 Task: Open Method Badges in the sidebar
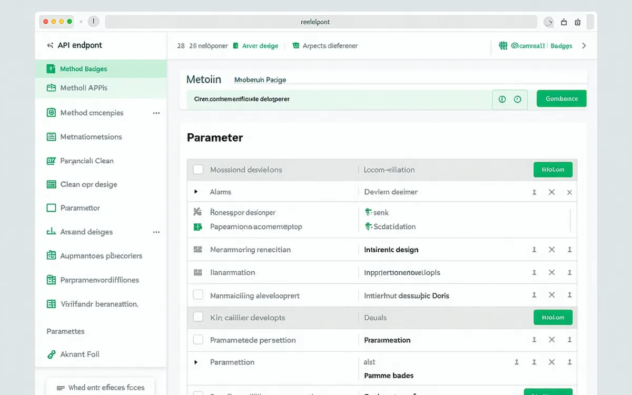101,69
